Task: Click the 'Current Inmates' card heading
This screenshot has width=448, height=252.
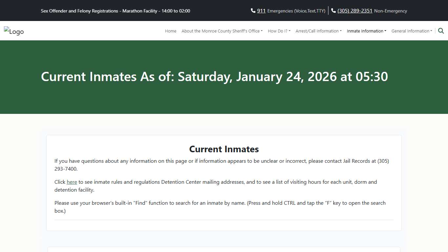Action: click(224, 149)
